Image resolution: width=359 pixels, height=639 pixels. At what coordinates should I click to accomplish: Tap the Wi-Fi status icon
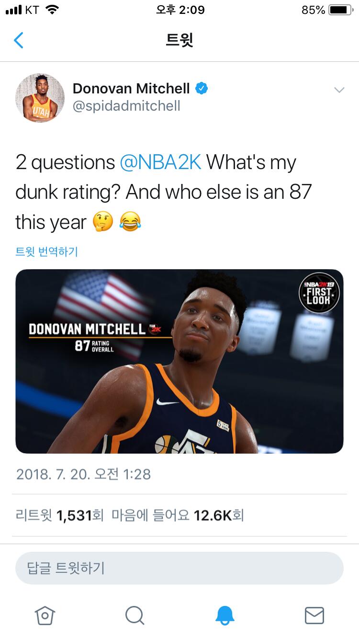click(52, 10)
